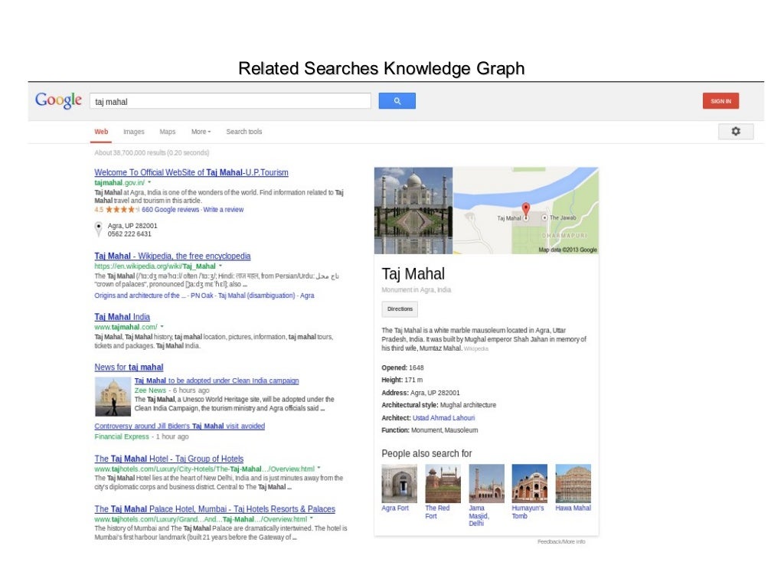Expand arrow next to www.tajmahal.com URL
The width and height of the screenshot is (784, 588).
pos(162,327)
